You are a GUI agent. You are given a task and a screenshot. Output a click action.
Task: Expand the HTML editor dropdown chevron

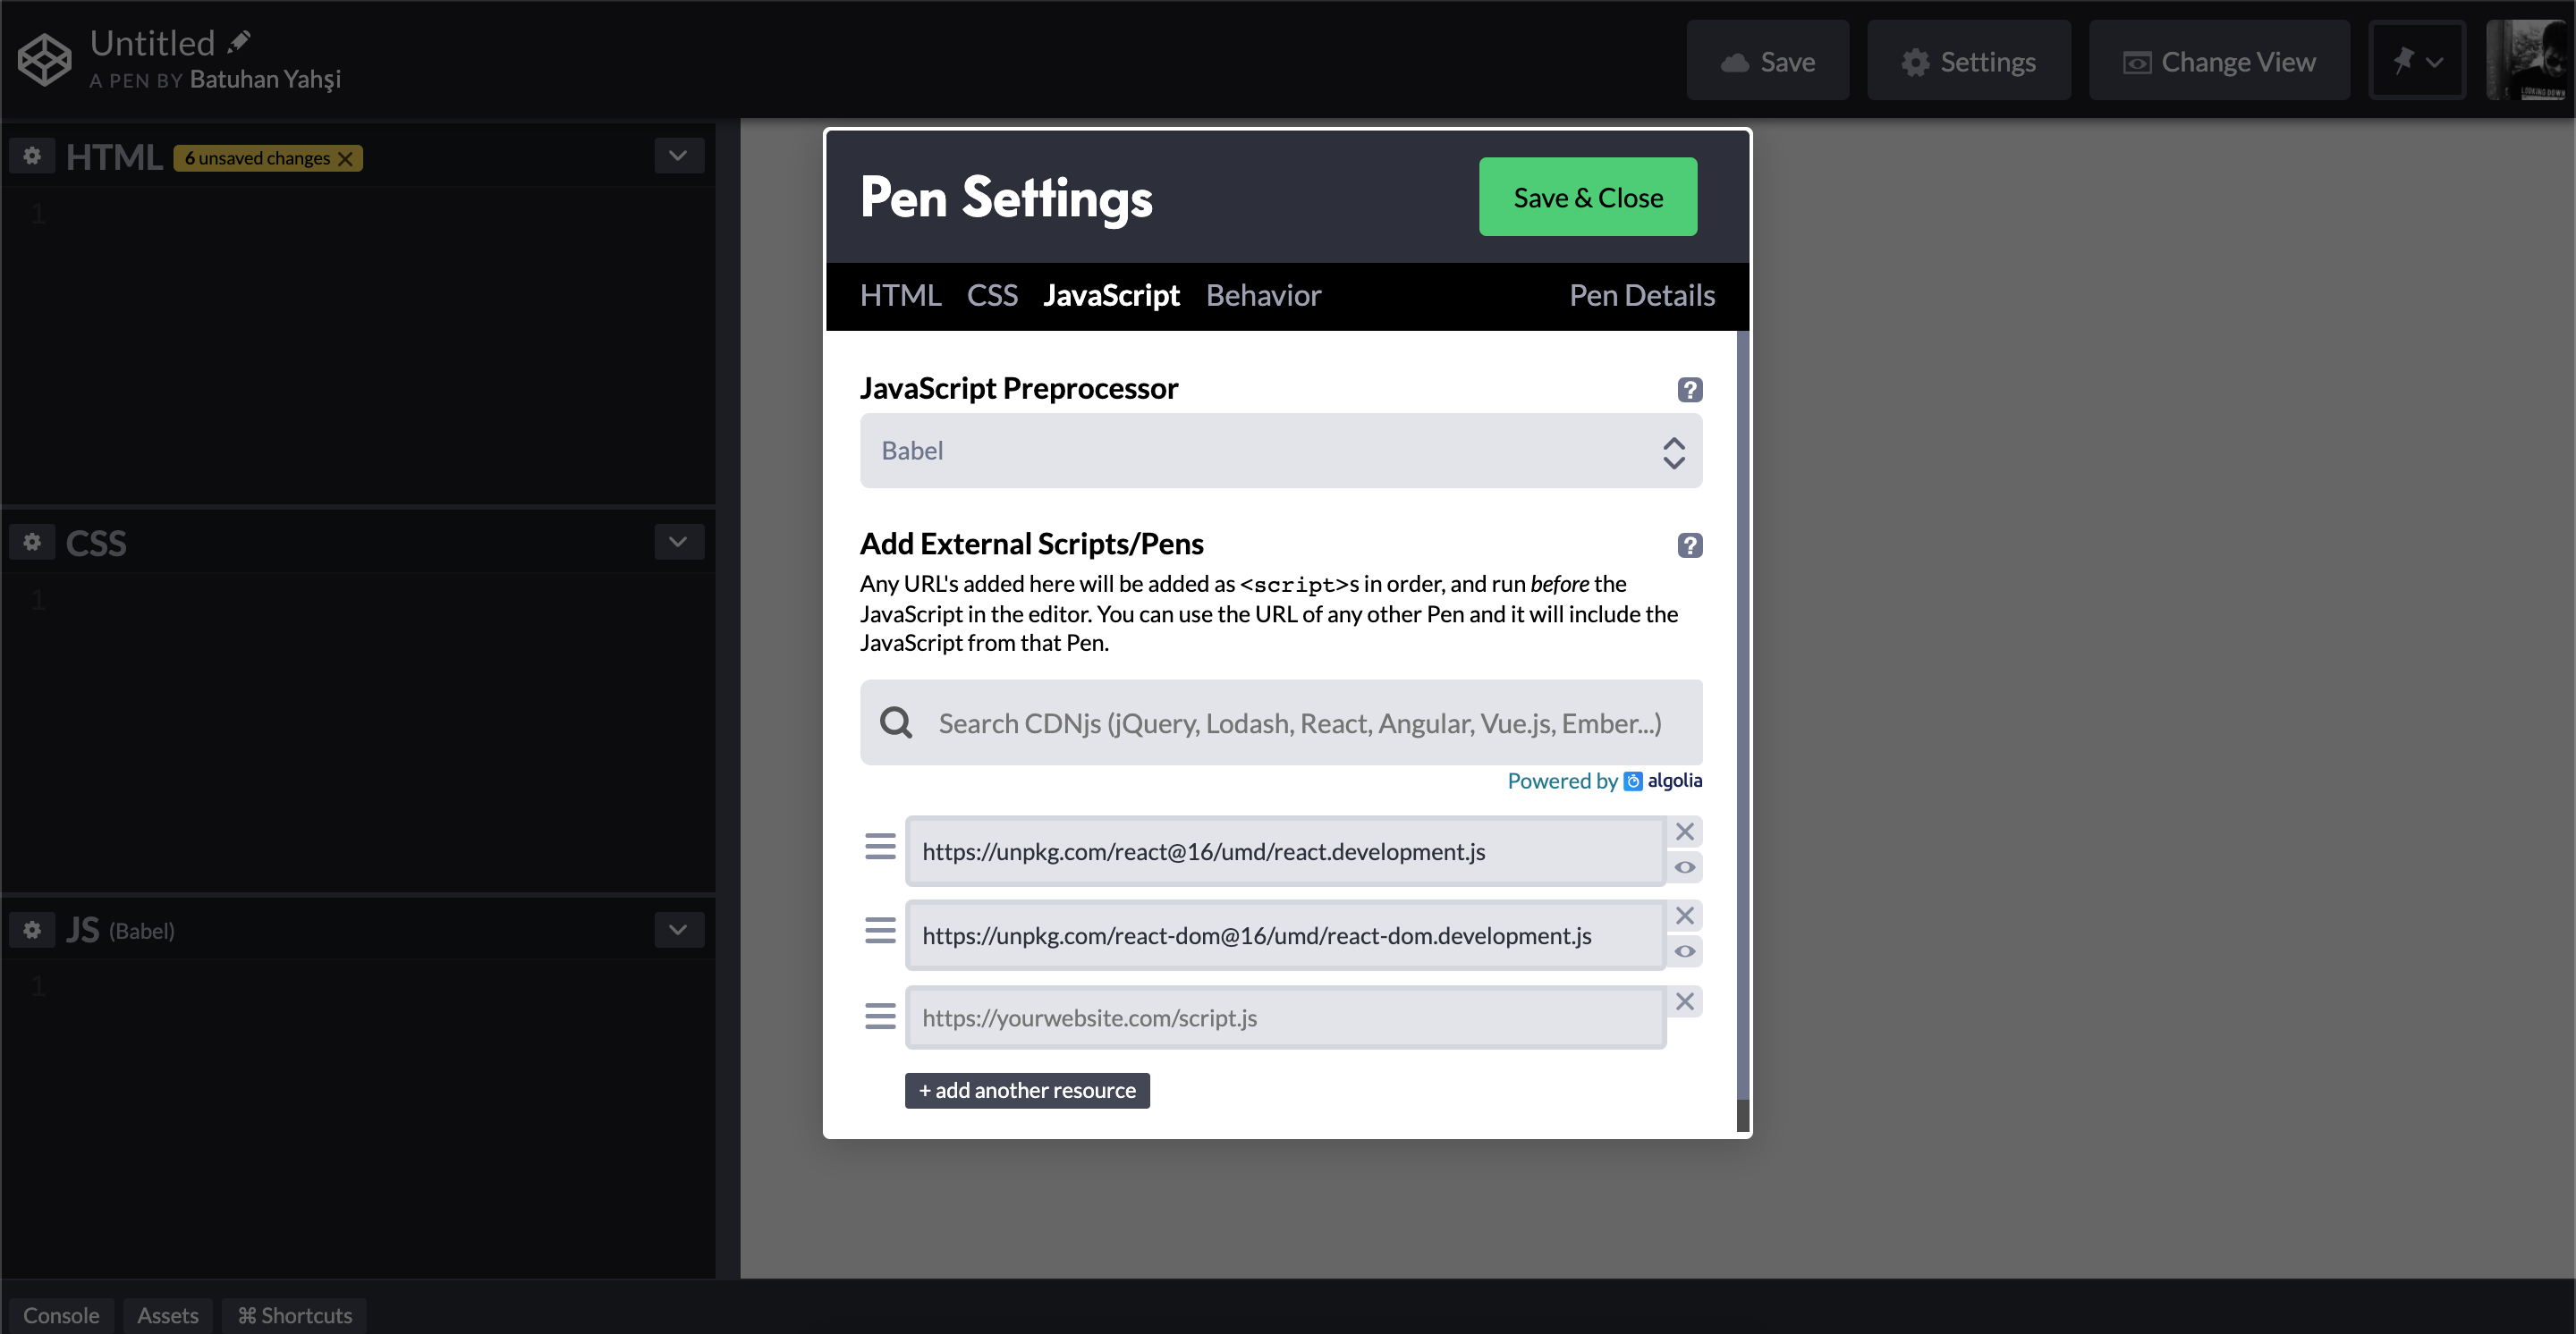[x=678, y=156]
